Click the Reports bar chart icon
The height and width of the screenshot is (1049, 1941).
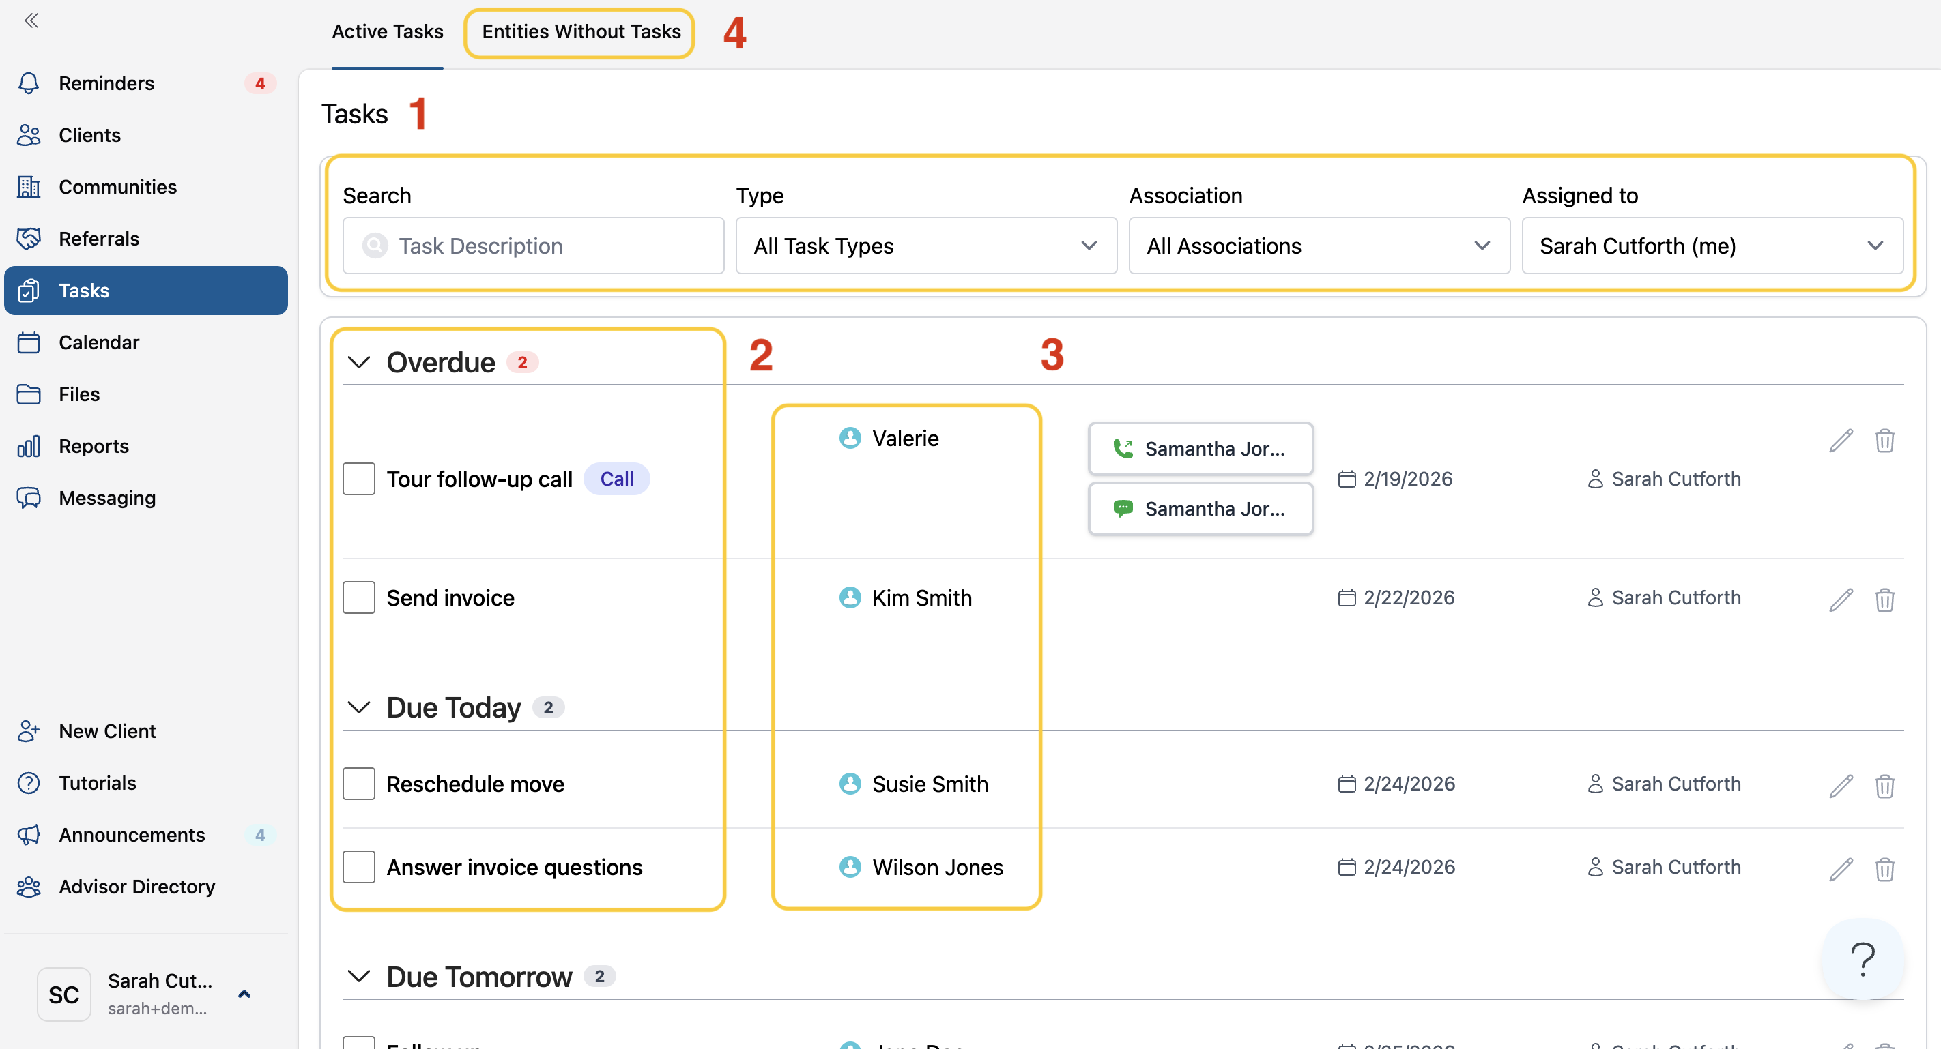(x=29, y=446)
